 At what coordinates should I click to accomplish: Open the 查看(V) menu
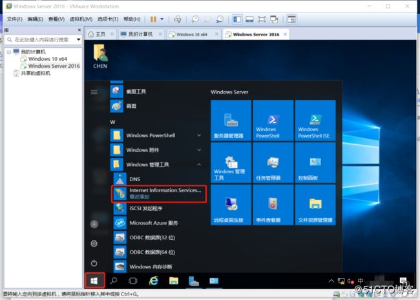[x=56, y=19]
